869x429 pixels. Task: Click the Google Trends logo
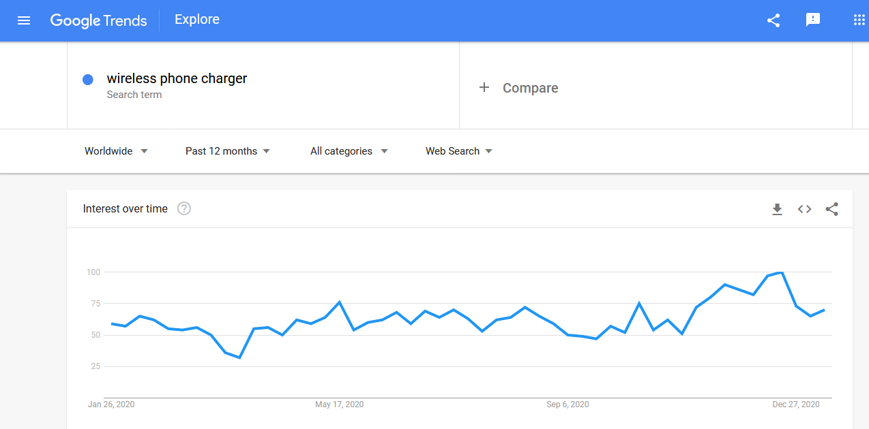[x=98, y=20]
